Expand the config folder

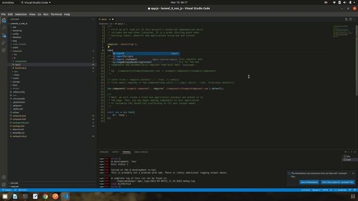click(51, 34)
